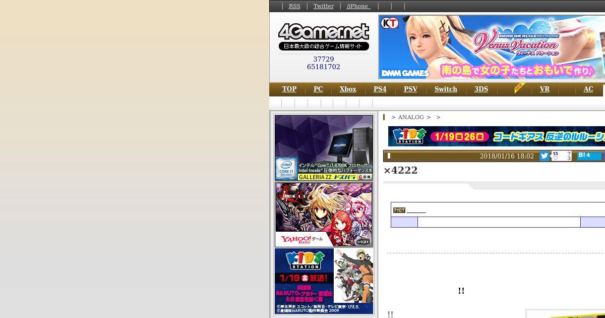605x318 pixels.
Task: Open the Kids Station Code Geass banner
Action: 497,136
